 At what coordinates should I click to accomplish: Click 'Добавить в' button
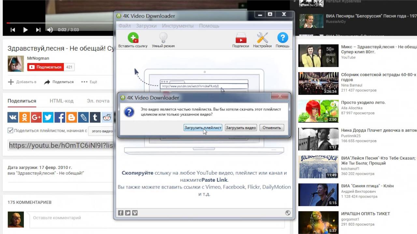click(x=22, y=82)
